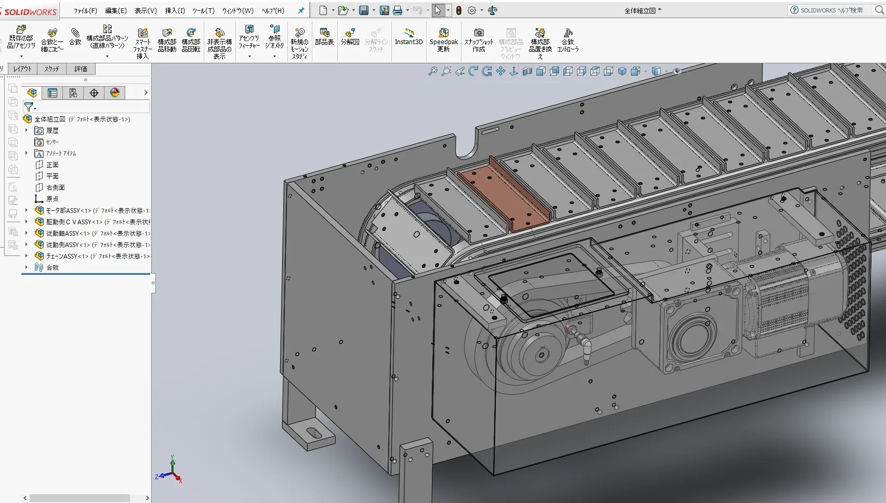The width and height of the screenshot is (886, 503).
Task: Click the zoom-to-fit magnifier icon
Action: click(432, 72)
